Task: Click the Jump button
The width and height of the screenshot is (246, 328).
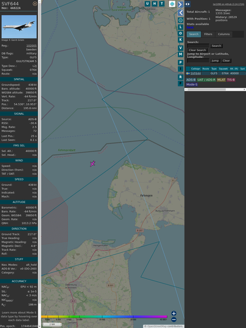Action: coord(215,60)
